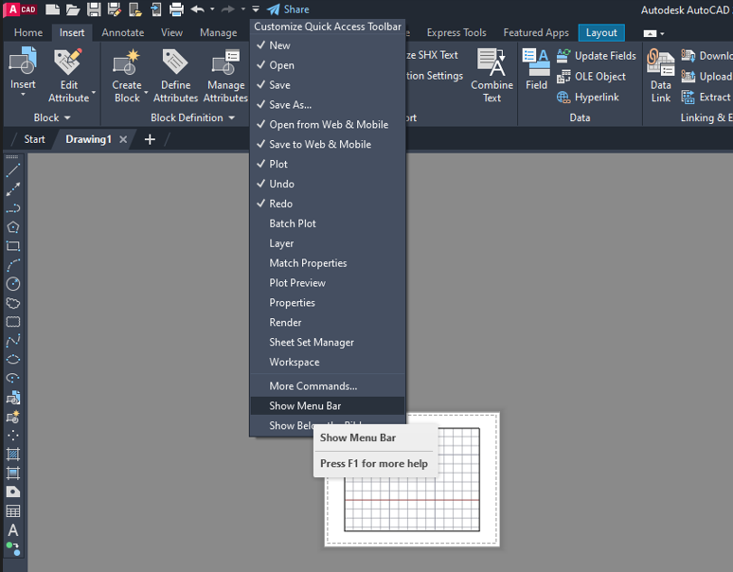Switch to the Annotate ribbon tab
The image size is (733, 572).
click(x=122, y=33)
